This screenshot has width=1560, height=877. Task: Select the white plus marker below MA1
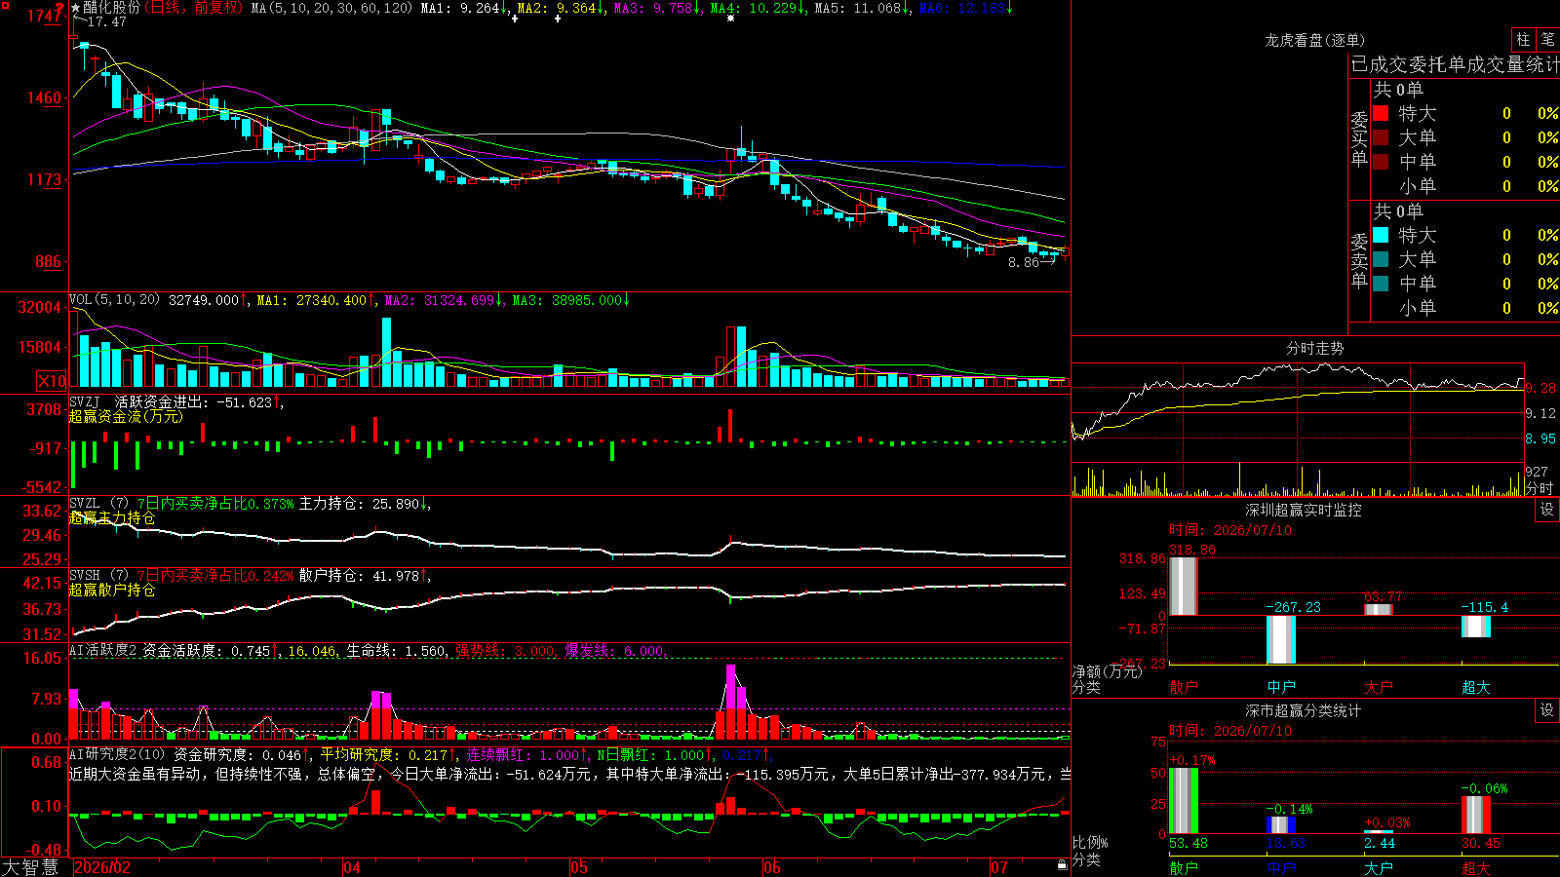click(x=514, y=18)
